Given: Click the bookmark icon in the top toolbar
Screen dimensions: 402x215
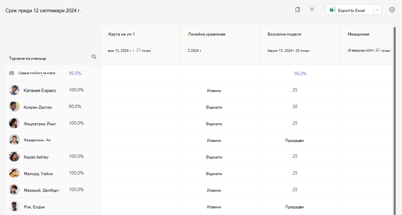Looking at the screenshot, I should pyautogui.click(x=297, y=10).
